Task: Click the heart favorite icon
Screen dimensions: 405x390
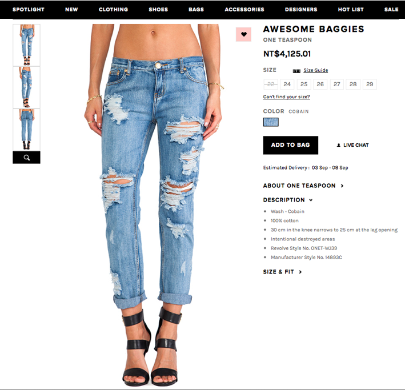Action: (x=243, y=34)
